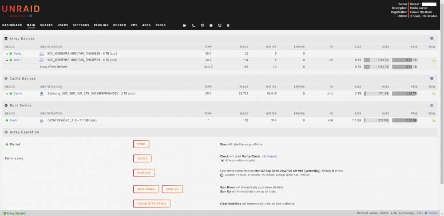Open the Tools menu item
Viewport: 444px width, 216px height.
(161, 25)
